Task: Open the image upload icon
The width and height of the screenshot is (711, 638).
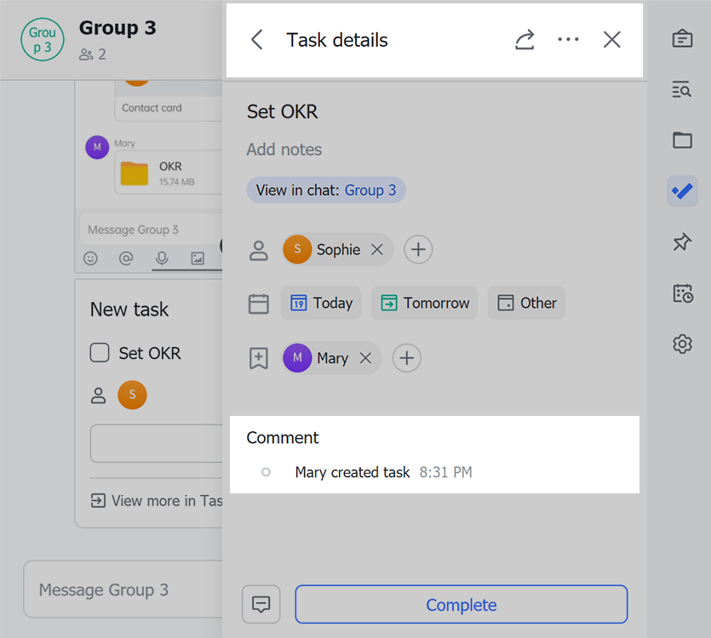Action: coord(198,259)
